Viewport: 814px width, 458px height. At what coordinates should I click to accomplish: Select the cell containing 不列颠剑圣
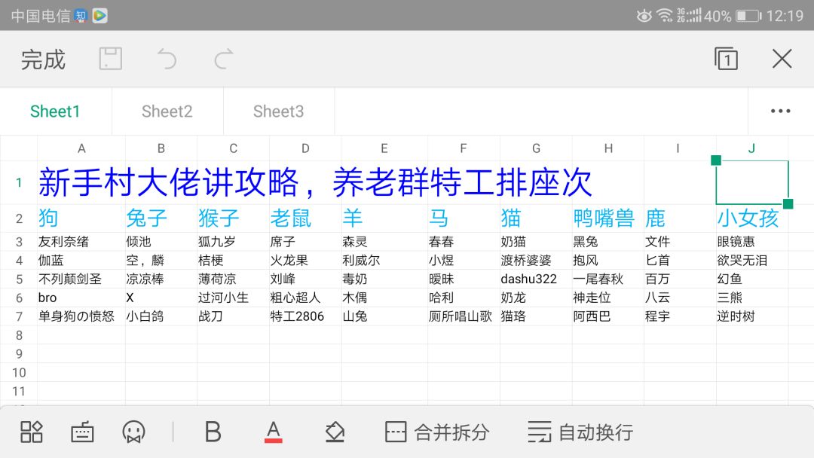(81, 279)
